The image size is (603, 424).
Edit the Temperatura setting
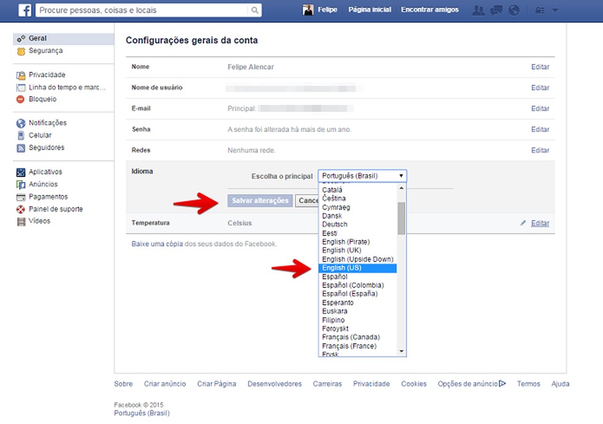click(x=540, y=223)
